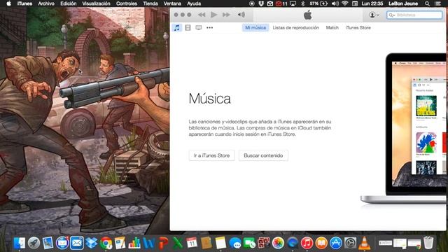Open Spotlight search in the menu bar

(427, 3)
